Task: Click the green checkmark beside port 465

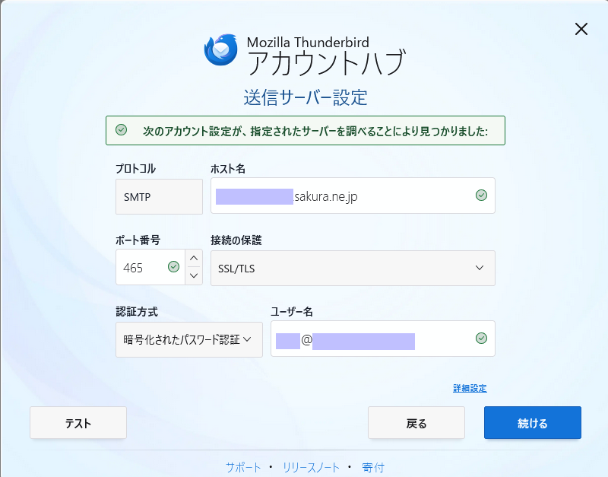Action: 173,267
